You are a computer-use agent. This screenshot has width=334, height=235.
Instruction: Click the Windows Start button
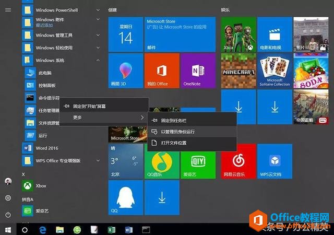pyautogui.click(x=8, y=230)
